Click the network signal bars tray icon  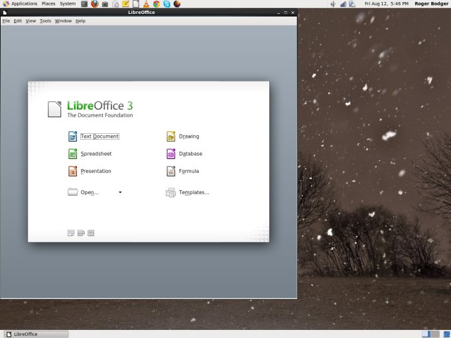coord(343,4)
